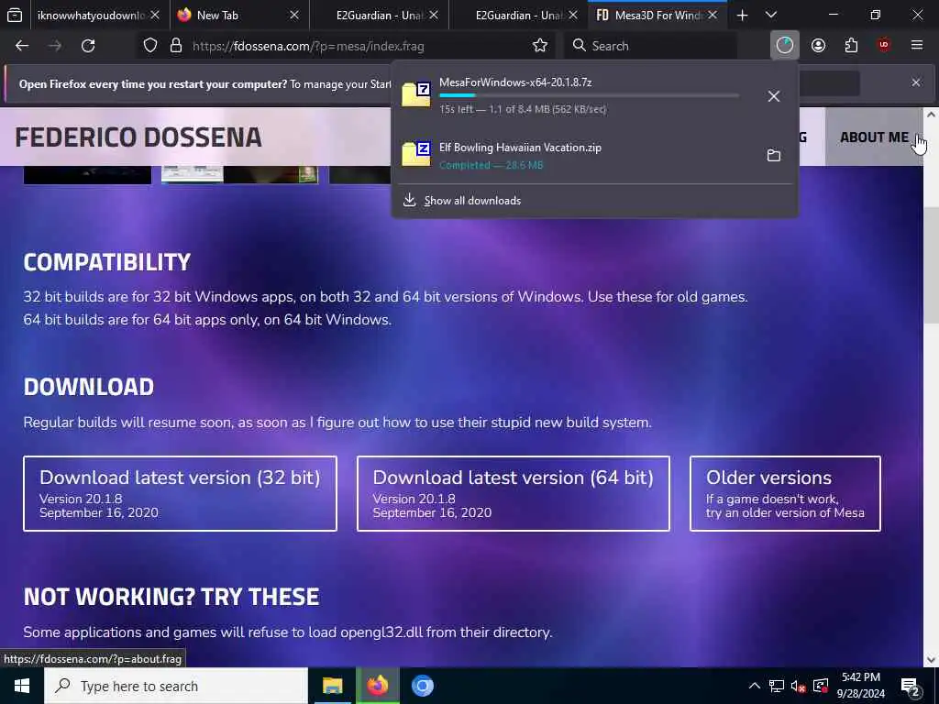
Task: Switch to the iknowwhatyoudownload tab
Action: click(x=90, y=16)
